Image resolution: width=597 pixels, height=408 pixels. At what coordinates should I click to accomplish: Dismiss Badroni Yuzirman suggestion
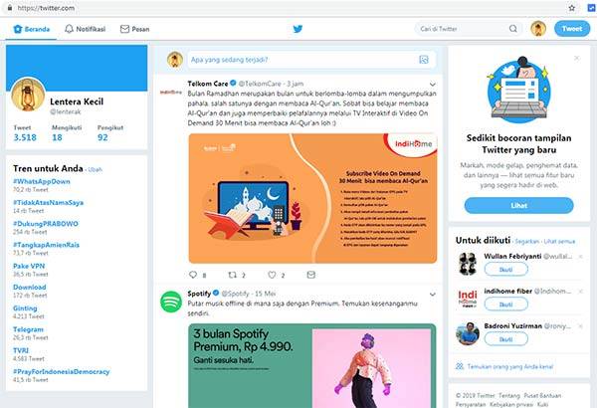(581, 326)
